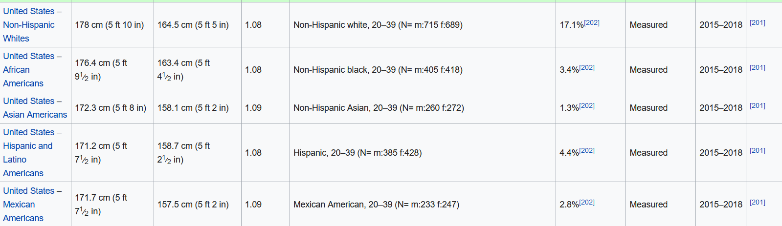Click the Hispanic, 20–39 (N= m:385 f:428) text
Viewport: 782px width, 226px height.
(357, 153)
